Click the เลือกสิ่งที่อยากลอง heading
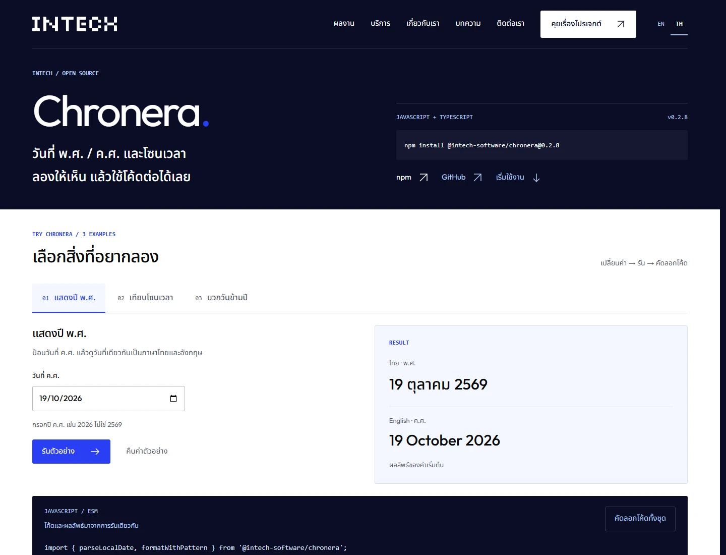Screen dimensions: 726x555 [95, 257]
